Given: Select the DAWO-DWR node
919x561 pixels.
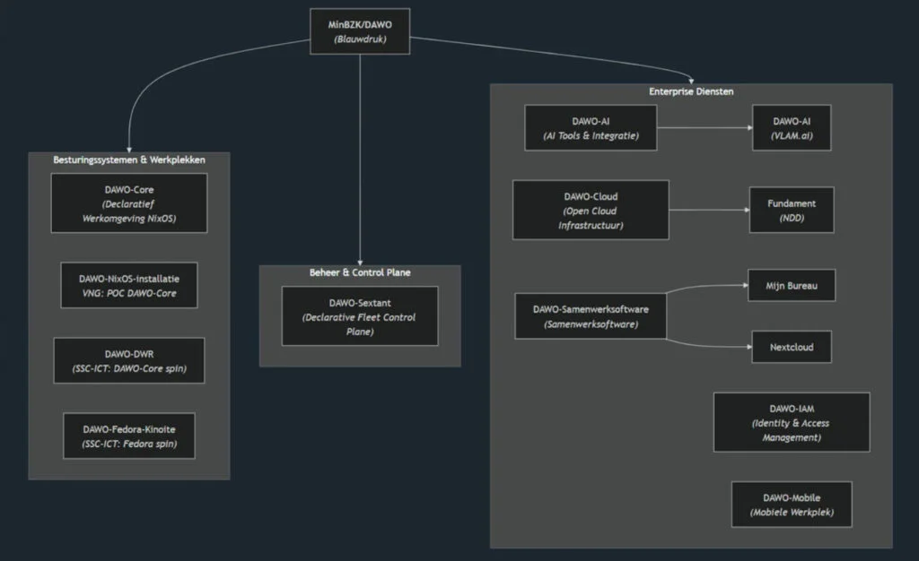Looking at the screenshot, I should 129,361.
